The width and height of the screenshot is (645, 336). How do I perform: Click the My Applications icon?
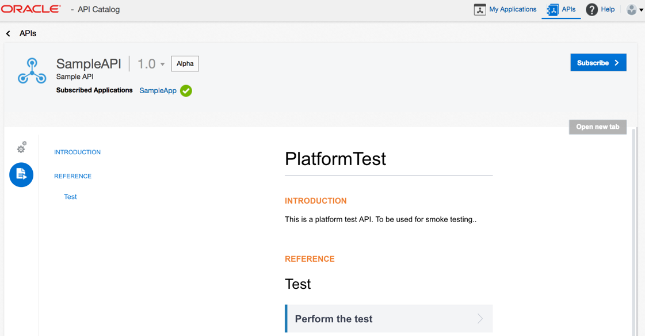click(x=480, y=9)
